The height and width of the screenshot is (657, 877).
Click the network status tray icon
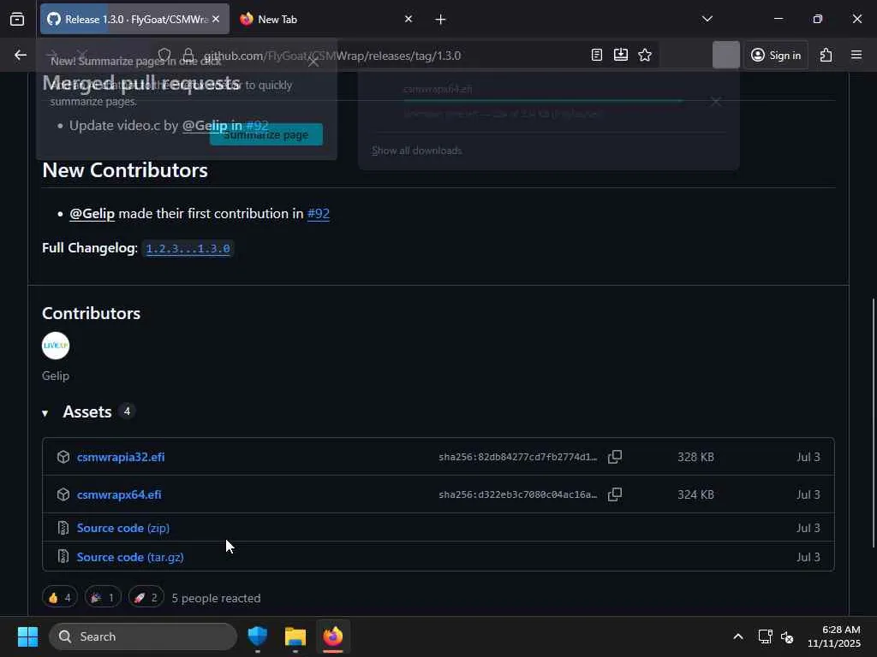click(x=765, y=636)
